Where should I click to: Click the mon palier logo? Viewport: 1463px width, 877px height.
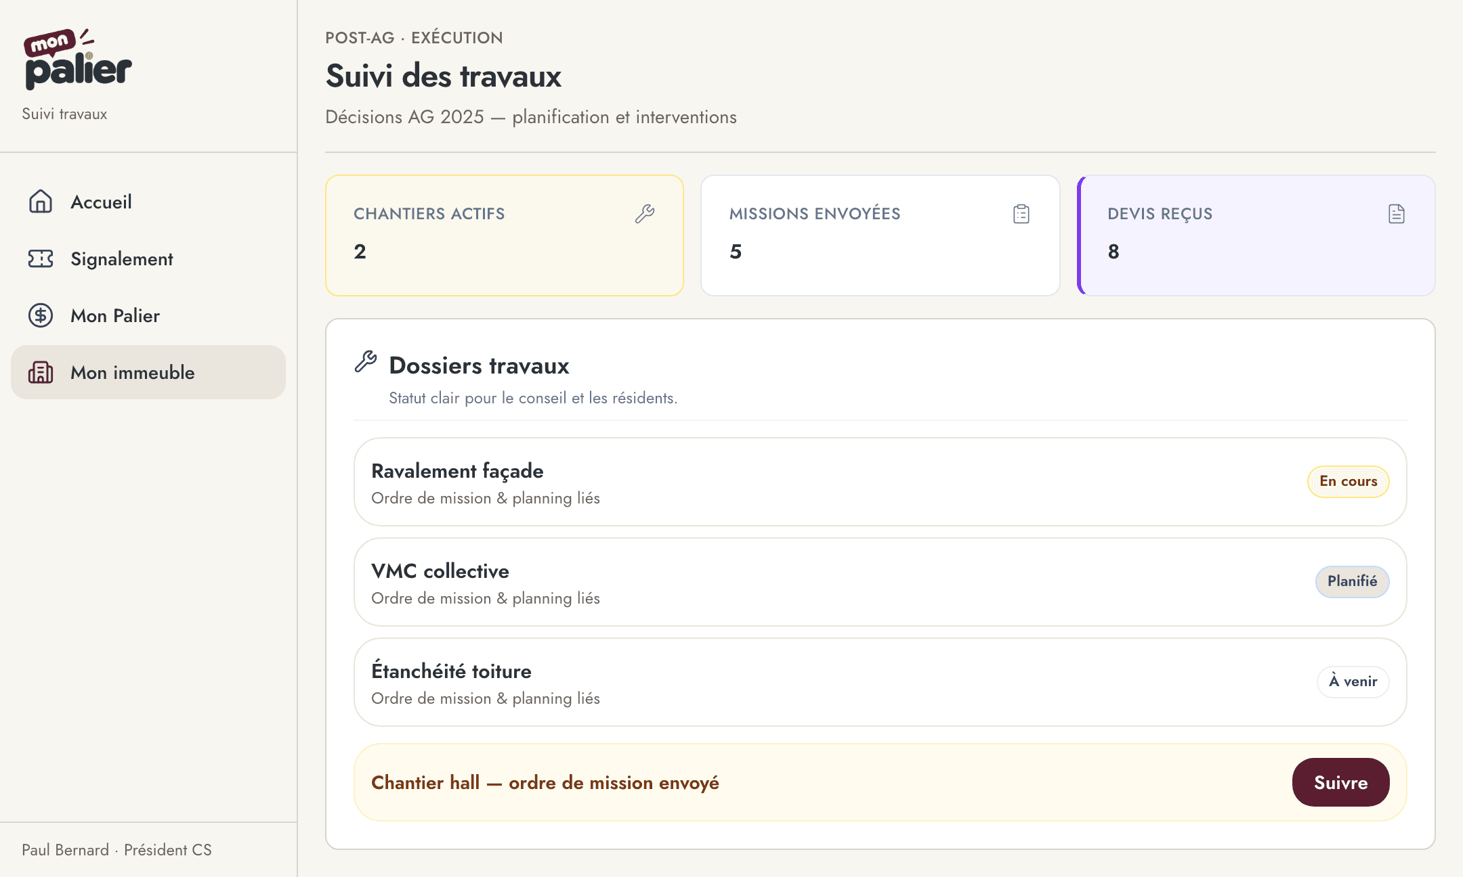tap(78, 60)
